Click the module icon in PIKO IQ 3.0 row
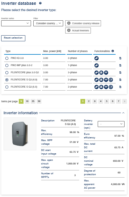The height and width of the screenshot is (197, 129). coord(97,58)
